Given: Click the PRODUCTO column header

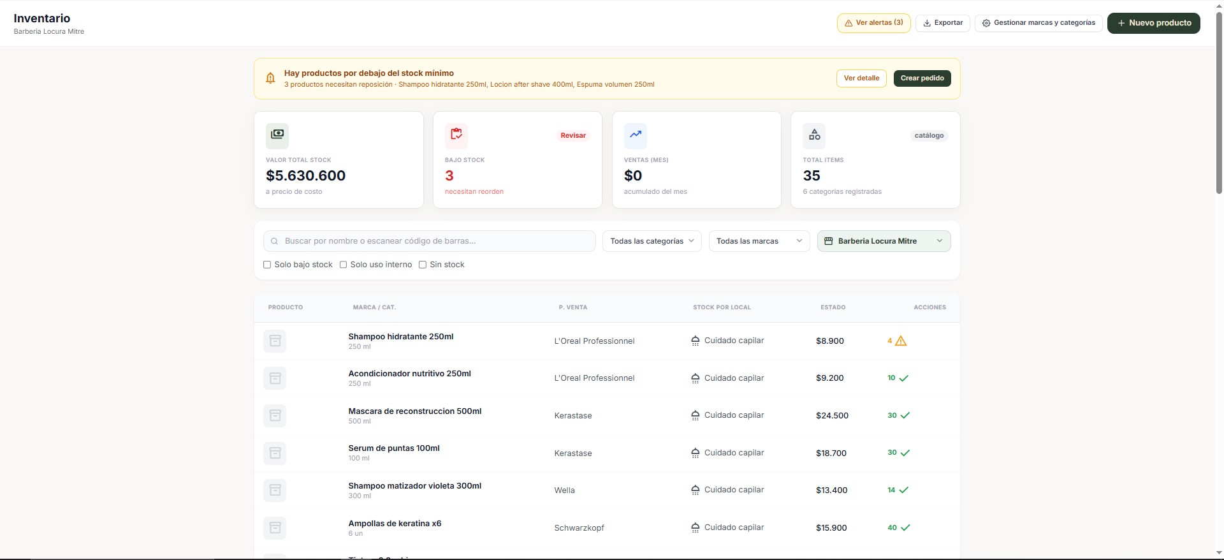Looking at the screenshot, I should point(286,307).
